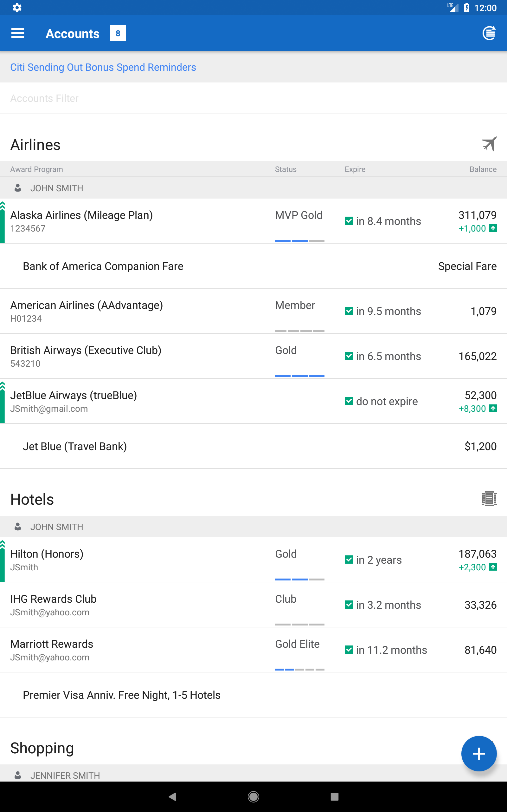Toggle JetBlue do not expire checkbox
Viewport: 507px width, 812px height.
tap(349, 401)
